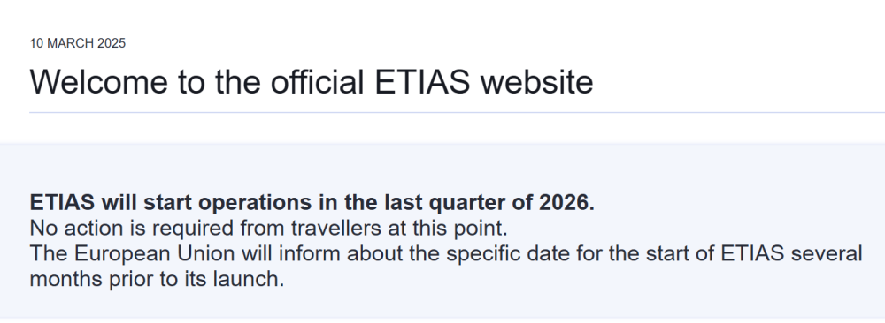885x323 pixels.
Task: Click the word "several" in the notice paragraph
Action: [827, 253]
